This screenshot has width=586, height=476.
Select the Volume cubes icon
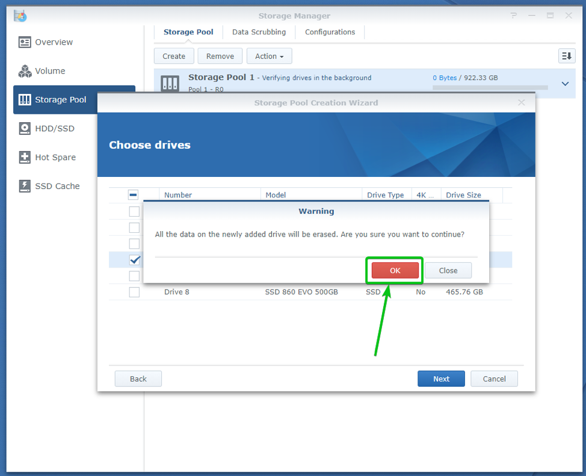tap(25, 71)
